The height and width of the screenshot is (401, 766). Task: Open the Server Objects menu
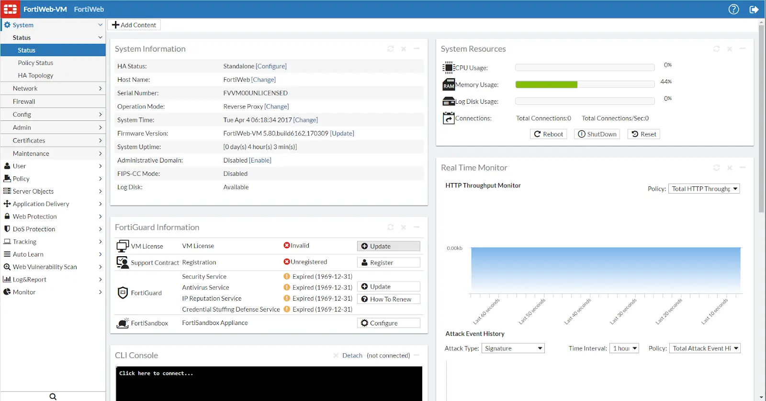click(53, 191)
